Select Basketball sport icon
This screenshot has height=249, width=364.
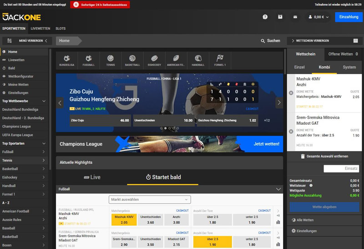point(132,61)
